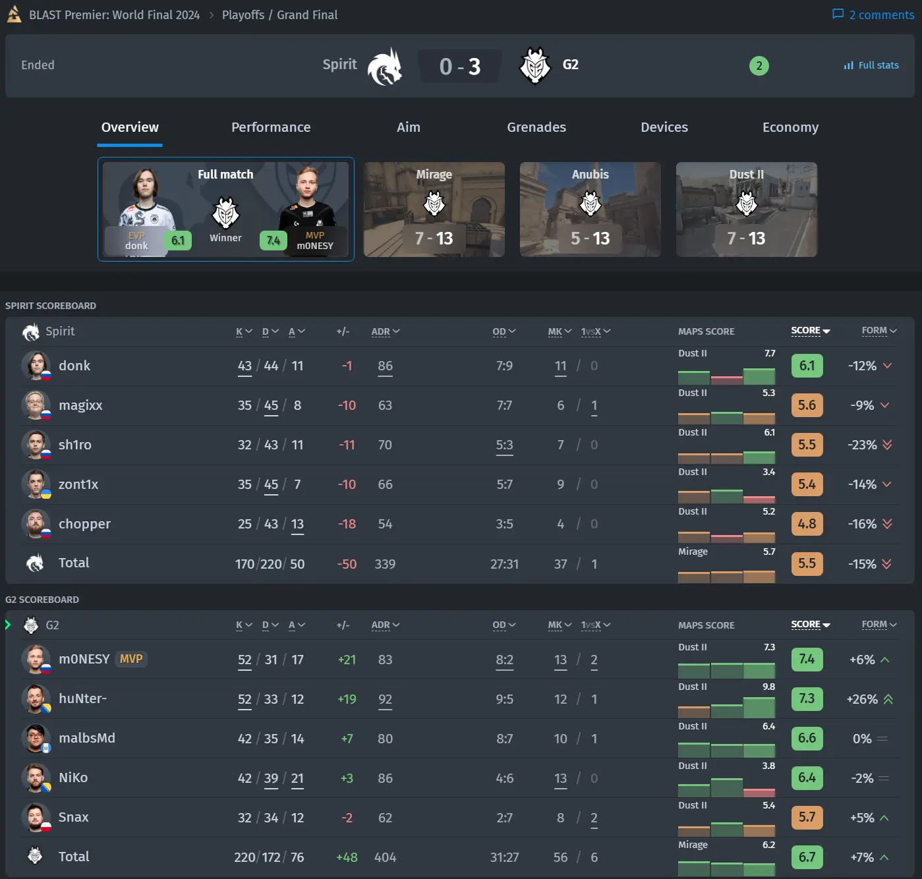Click the green badge showing 2
Screen dimensions: 922x879
point(759,65)
